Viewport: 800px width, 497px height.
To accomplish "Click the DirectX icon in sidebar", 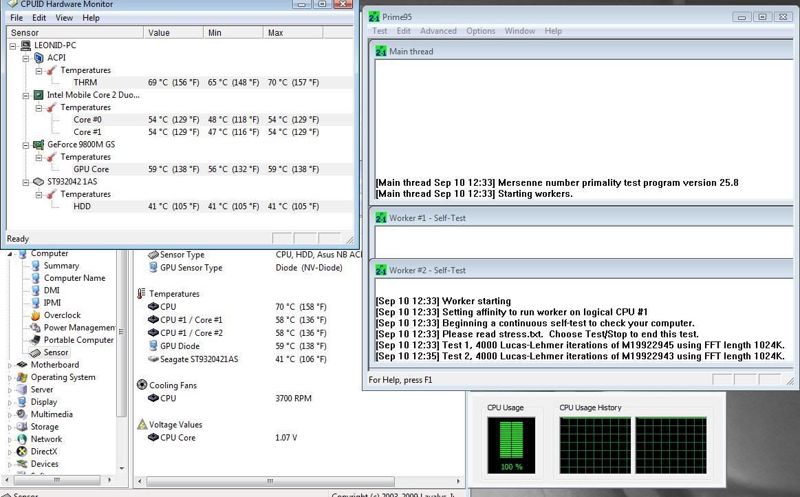I will click(x=22, y=452).
